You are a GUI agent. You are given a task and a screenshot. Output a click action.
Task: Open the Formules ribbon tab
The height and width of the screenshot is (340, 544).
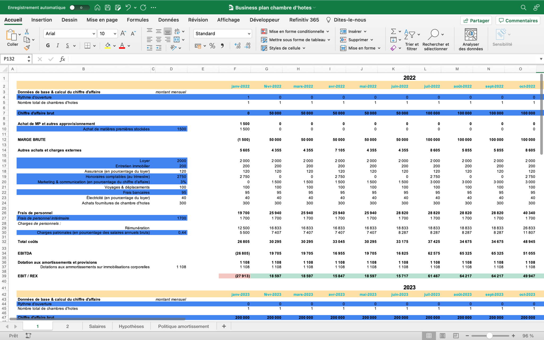[138, 20]
